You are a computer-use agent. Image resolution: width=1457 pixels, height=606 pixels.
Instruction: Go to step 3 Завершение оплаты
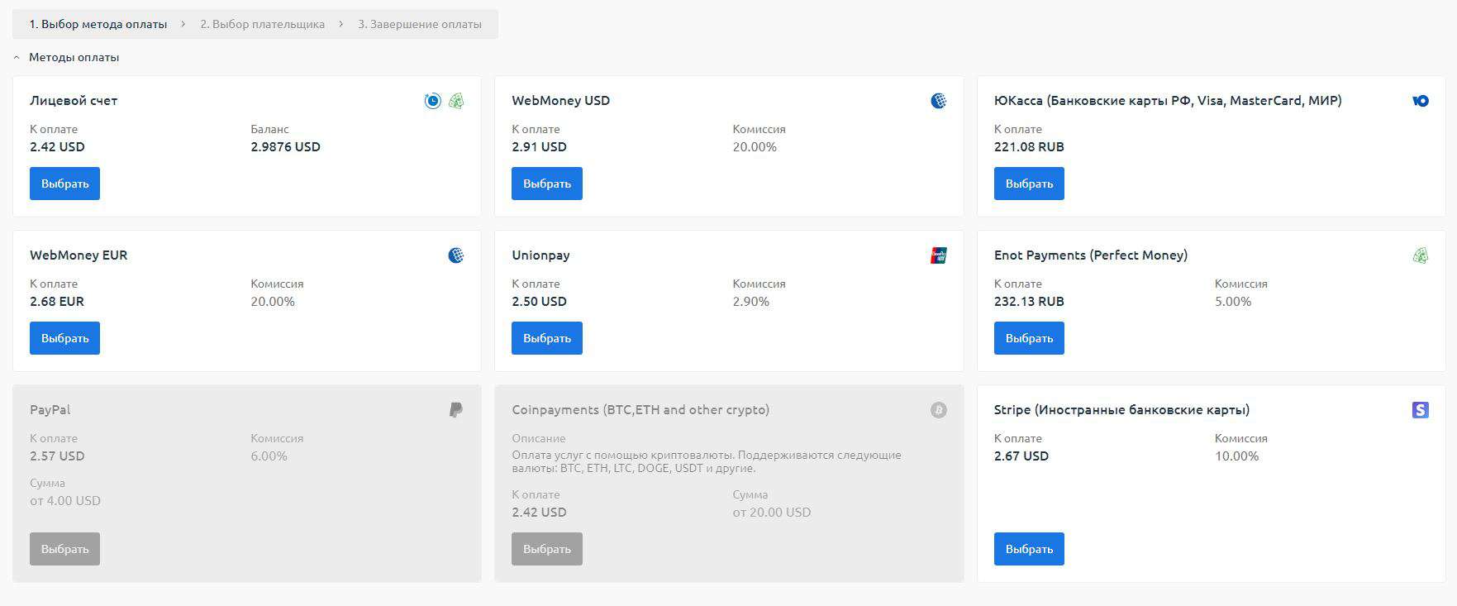(x=420, y=25)
